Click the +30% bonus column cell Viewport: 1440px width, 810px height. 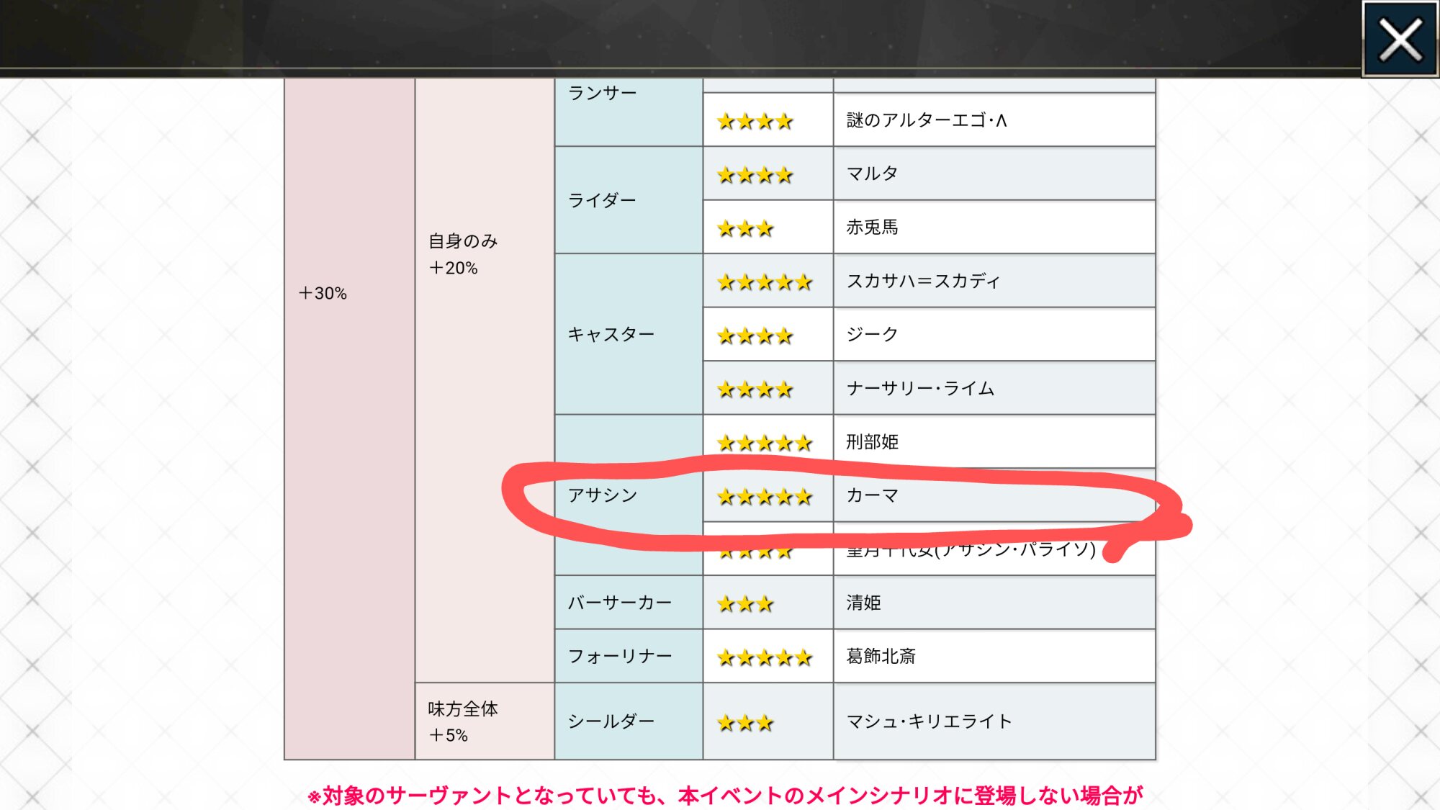click(323, 293)
